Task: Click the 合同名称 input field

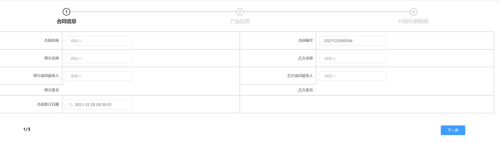Action: pos(99,41)
